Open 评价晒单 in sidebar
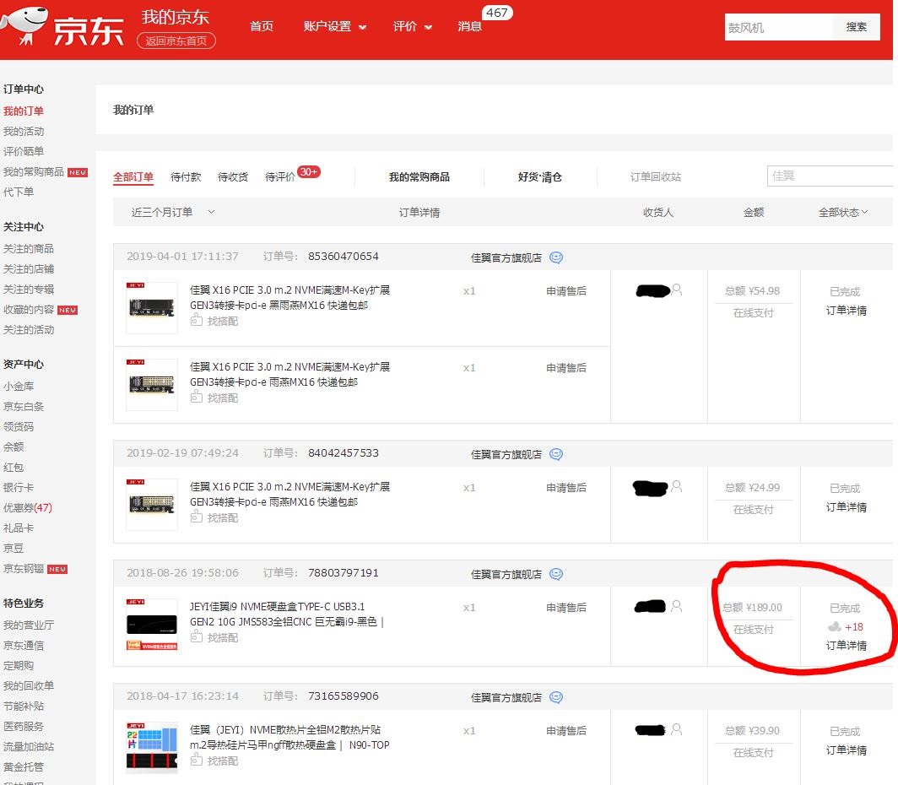This screenshot has height=785, width=898. (x=24, y=151)
